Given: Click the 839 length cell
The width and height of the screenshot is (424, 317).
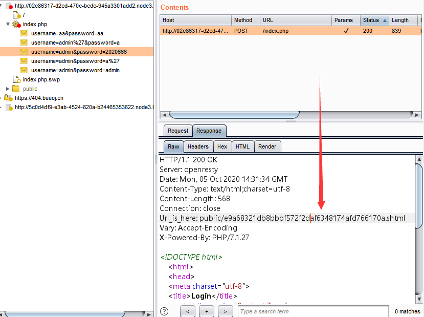Looking at the screenshot, I should pos(396,31).
